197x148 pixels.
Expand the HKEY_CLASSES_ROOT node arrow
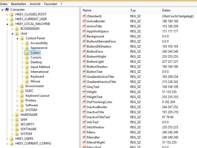coord(7,15)
